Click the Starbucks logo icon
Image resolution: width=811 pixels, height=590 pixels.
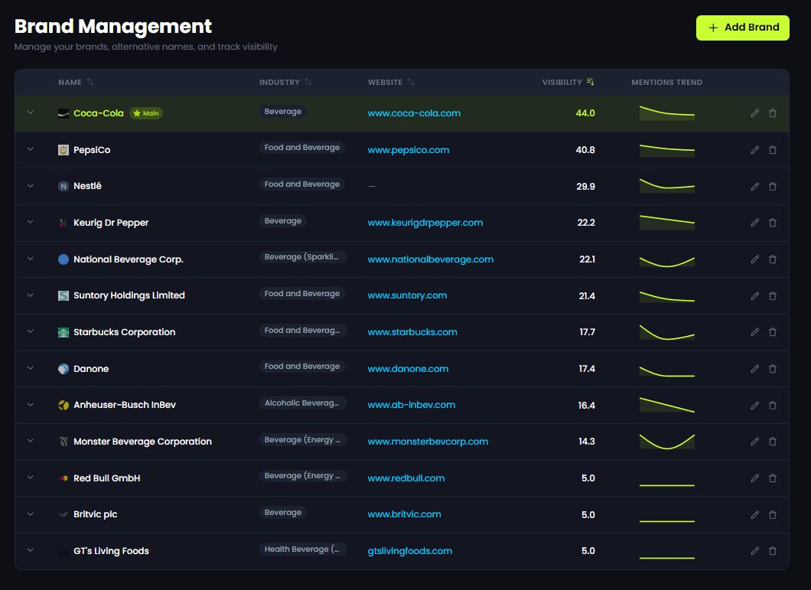coord(64,332)
